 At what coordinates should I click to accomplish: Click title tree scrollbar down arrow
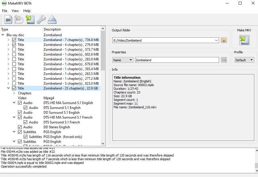103,144
